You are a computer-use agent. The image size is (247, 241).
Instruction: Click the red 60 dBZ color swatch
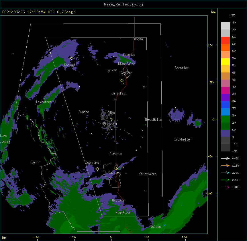click(x=225, y=40)
